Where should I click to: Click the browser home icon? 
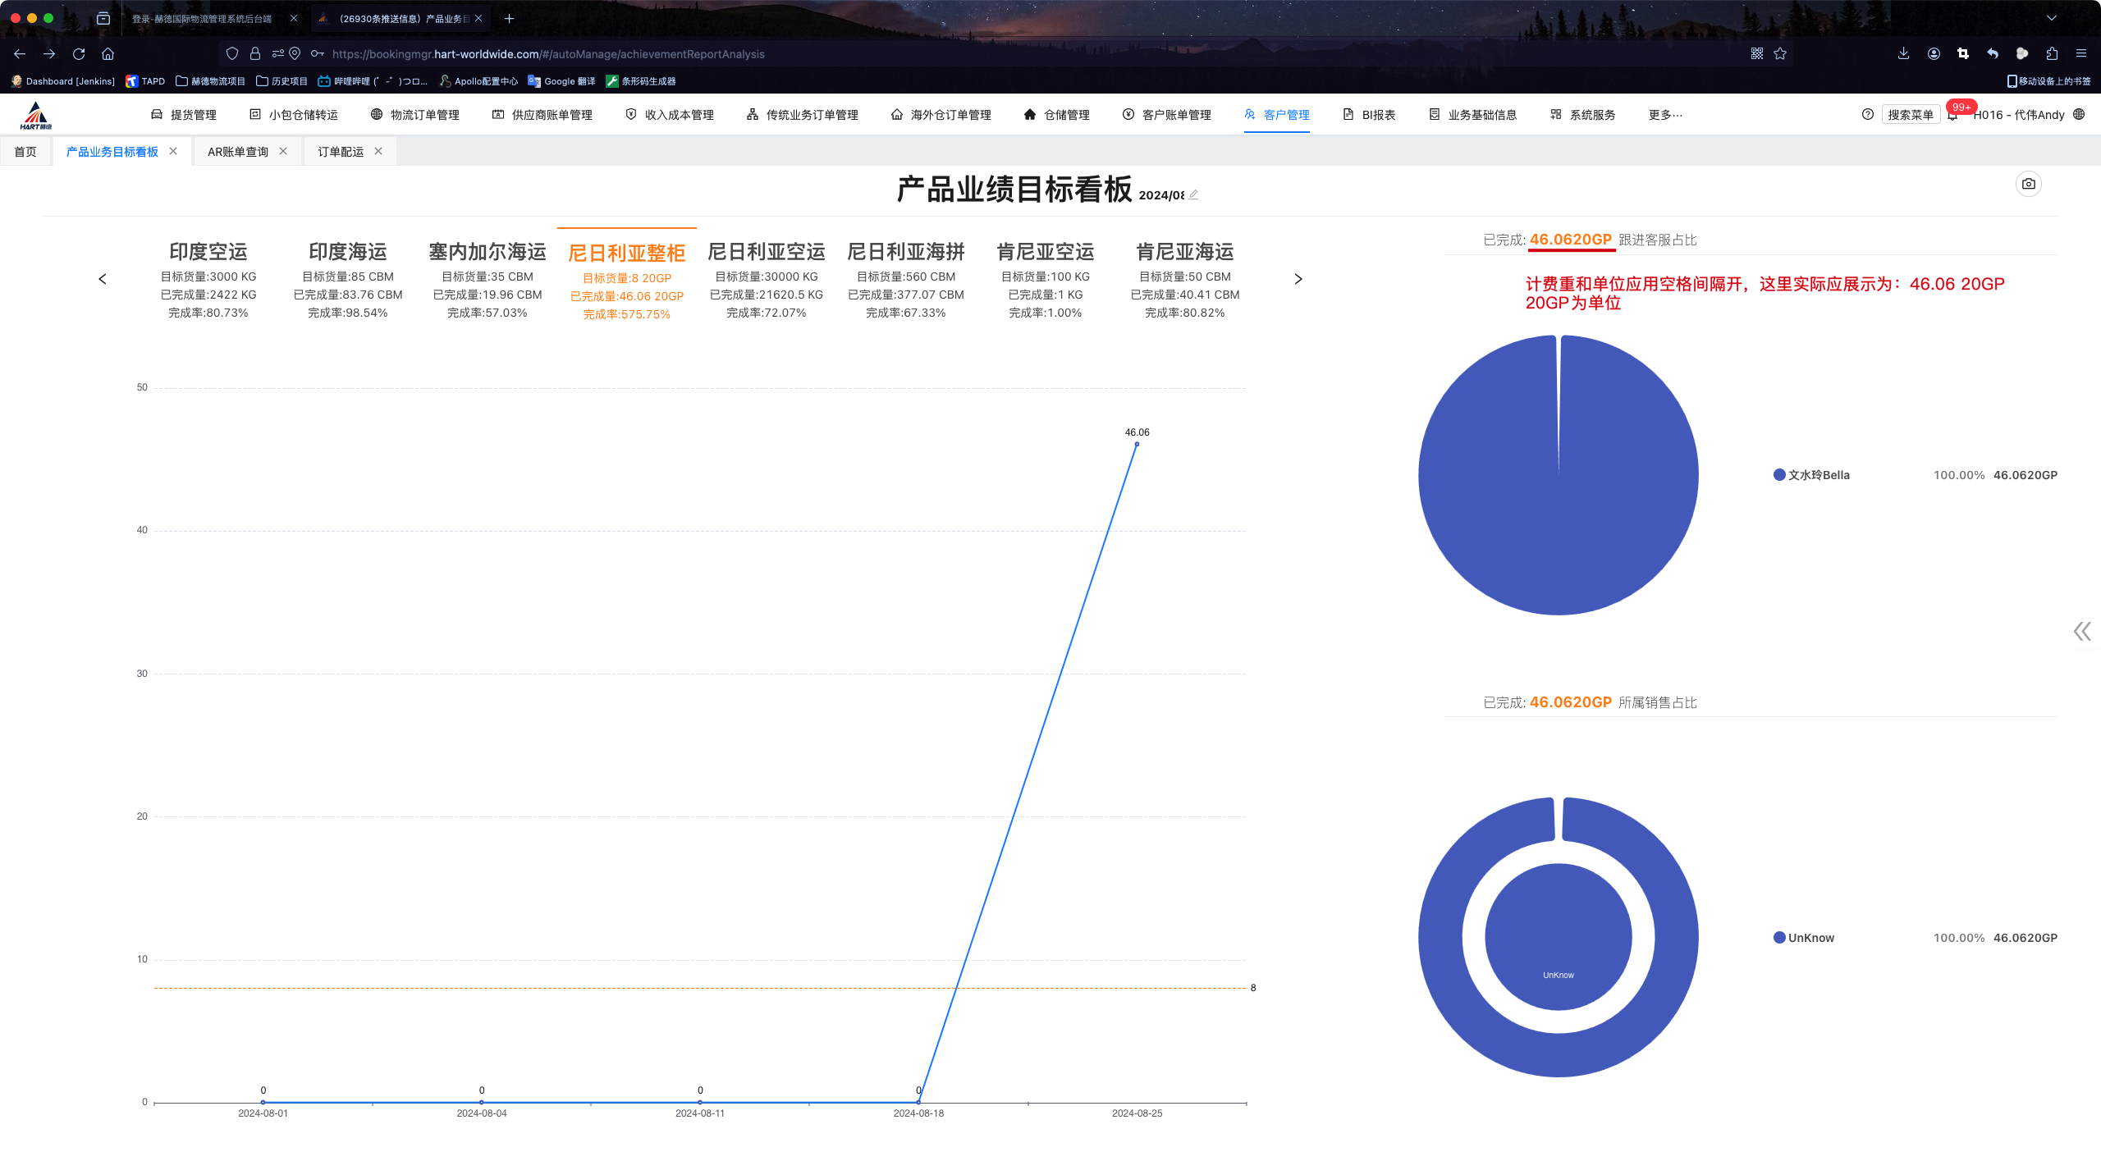click(108, 54)
